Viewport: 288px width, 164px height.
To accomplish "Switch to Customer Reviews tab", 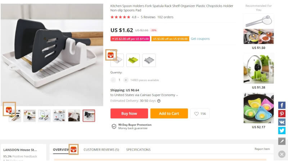I will click(x=101, y=150).
